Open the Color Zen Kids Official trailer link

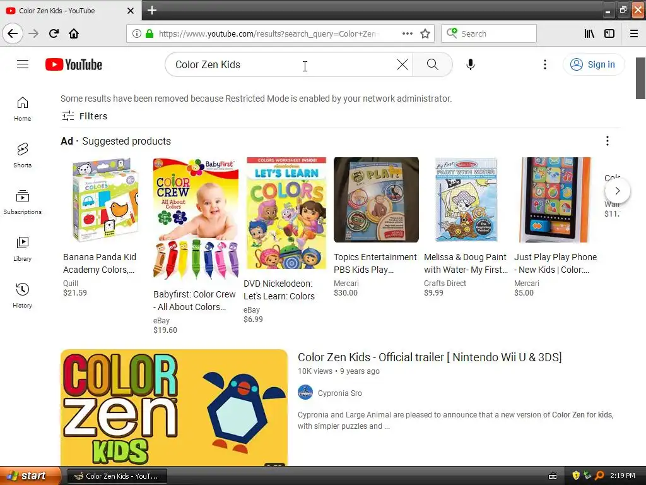pyautogui.click(x=430, y=357)
